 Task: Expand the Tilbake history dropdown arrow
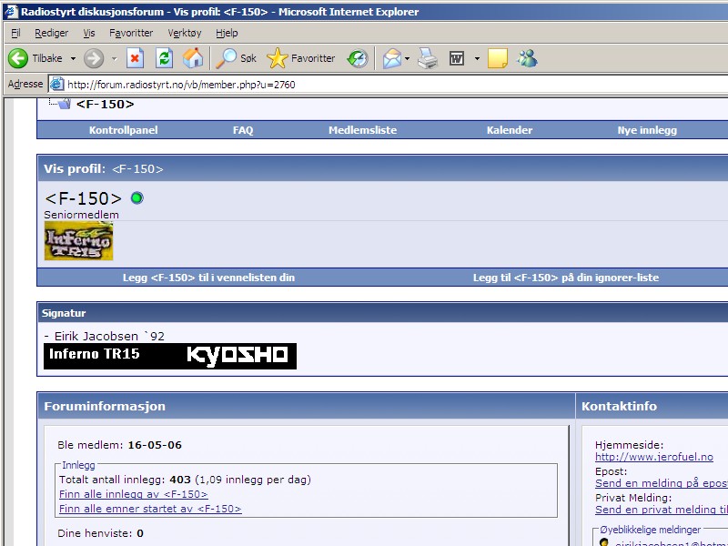point(73,58)
